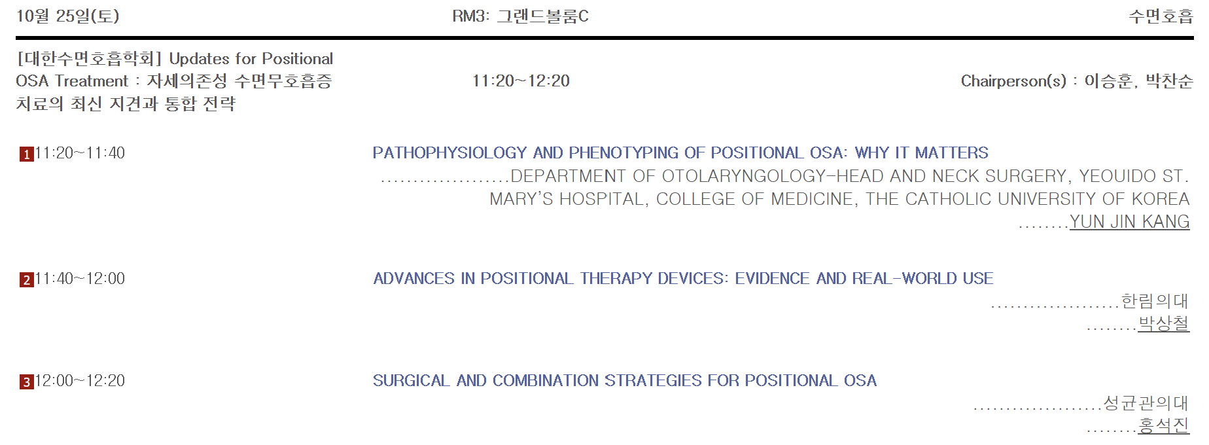
Task: Open the Advances in Positional Therapy Devices talk
Action: [x=683, y=279]
